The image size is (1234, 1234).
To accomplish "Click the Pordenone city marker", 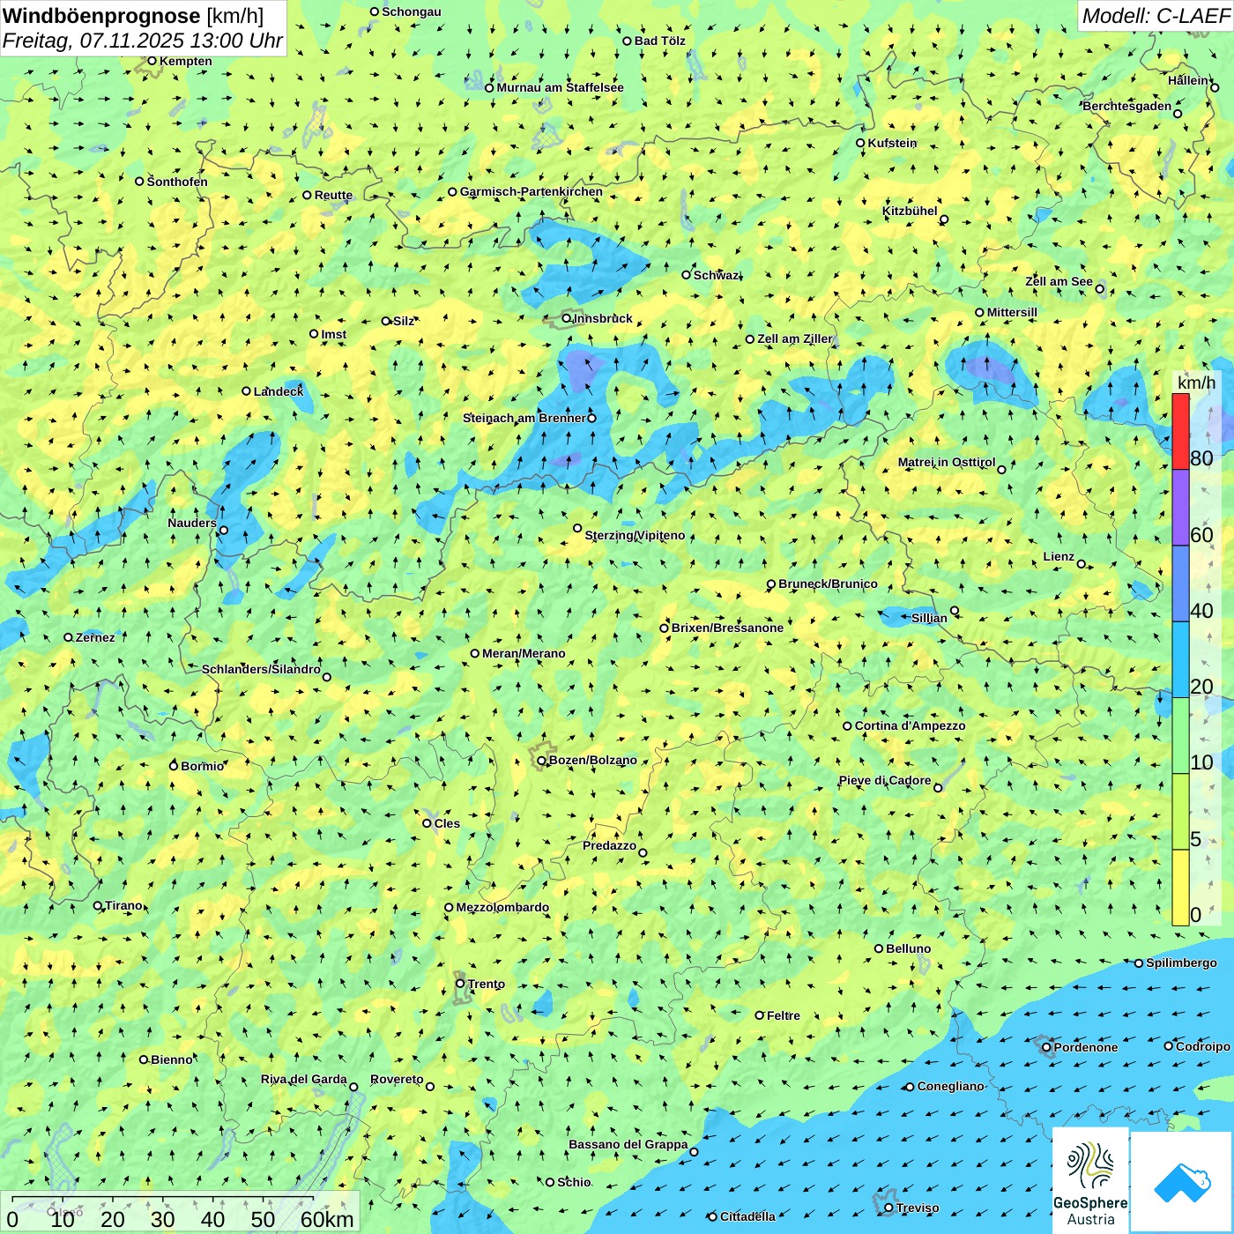I will [x=1047, y=1047].
